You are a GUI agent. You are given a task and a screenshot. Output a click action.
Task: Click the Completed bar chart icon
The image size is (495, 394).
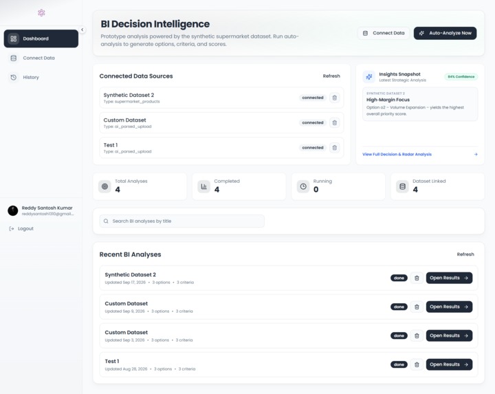[x=204, y=186]
